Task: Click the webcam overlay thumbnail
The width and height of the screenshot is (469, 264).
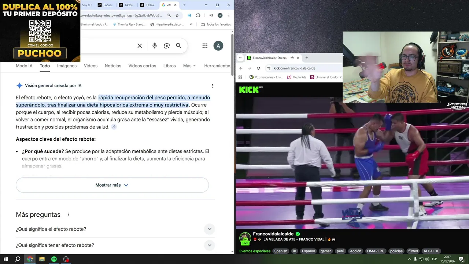Action: point(406,67)
